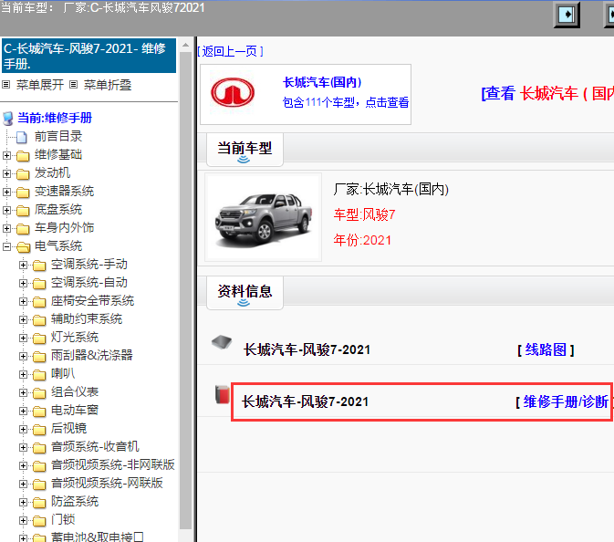
Task: Expand the 音频系统-收音机 node
Action: point(23,448)
